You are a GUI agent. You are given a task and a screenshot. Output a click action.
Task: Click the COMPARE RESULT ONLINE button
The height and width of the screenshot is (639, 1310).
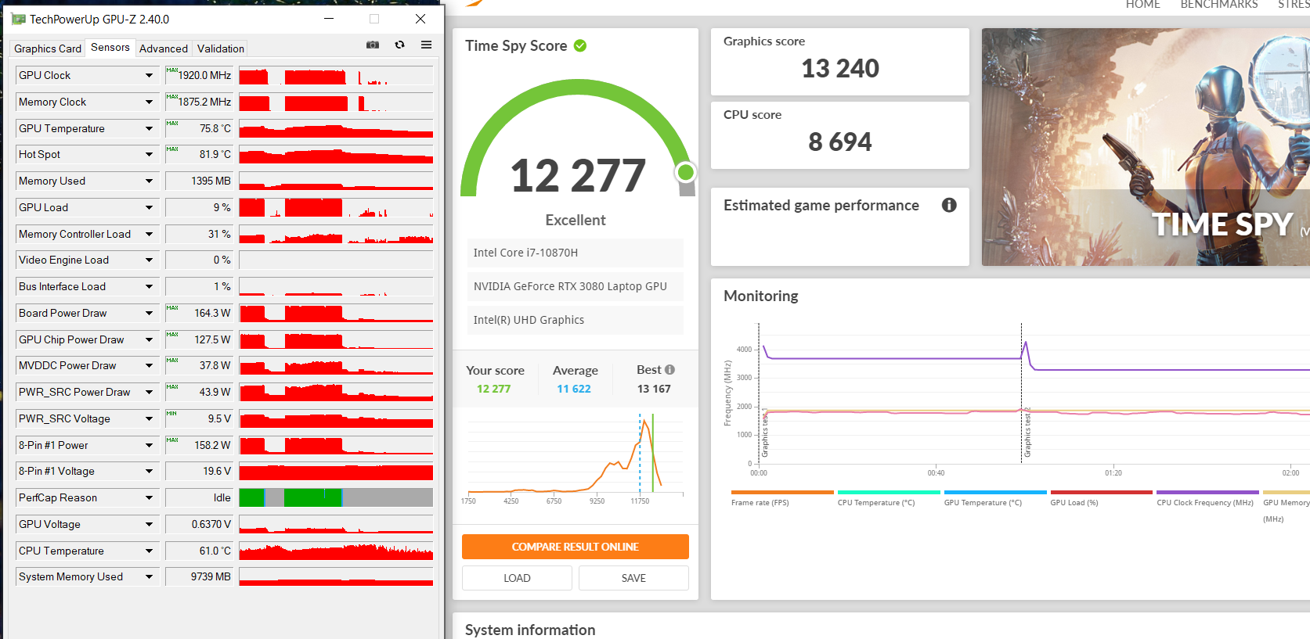[576, 547]
